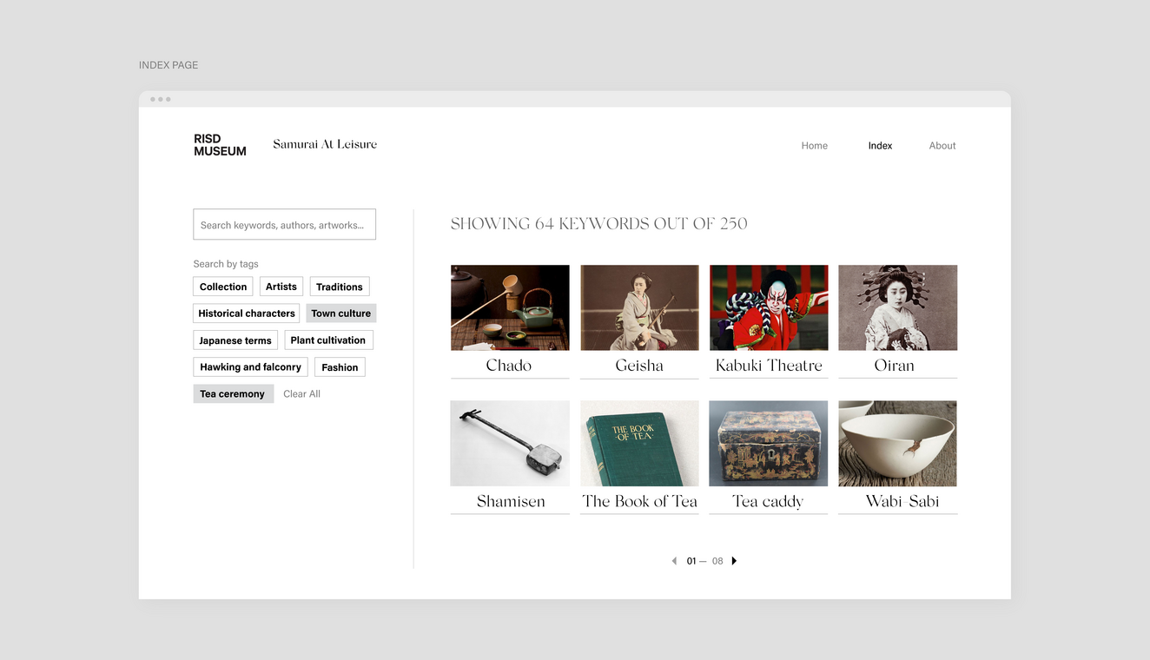Viewport: 1150px width, 660px height.
Task: Filter by the Traditions tag
Action: 339,287
